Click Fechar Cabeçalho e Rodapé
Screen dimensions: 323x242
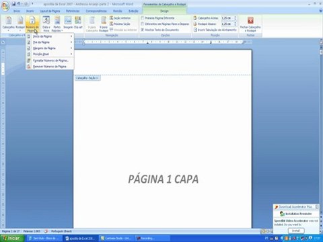(x=250, y=24)
